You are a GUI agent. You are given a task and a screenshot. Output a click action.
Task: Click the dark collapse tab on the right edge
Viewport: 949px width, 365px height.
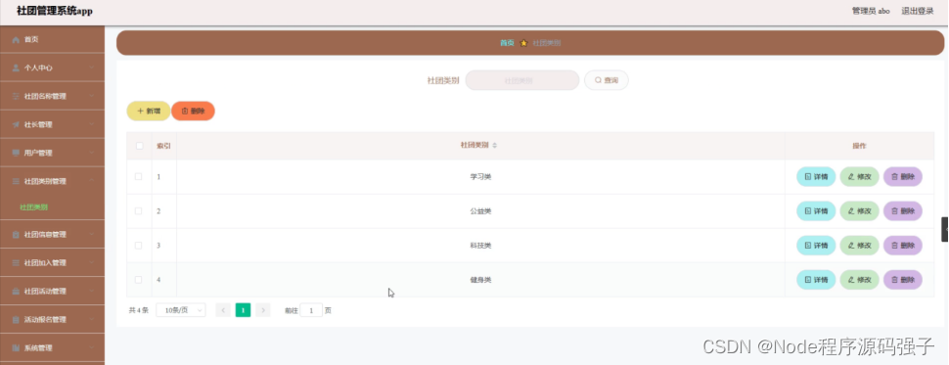(x=945, y=229)
